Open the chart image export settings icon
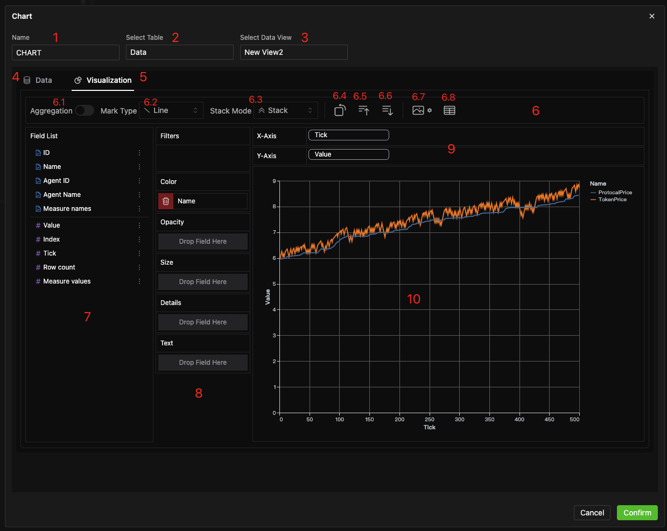667x531 pixels. (x=422, y=110)
